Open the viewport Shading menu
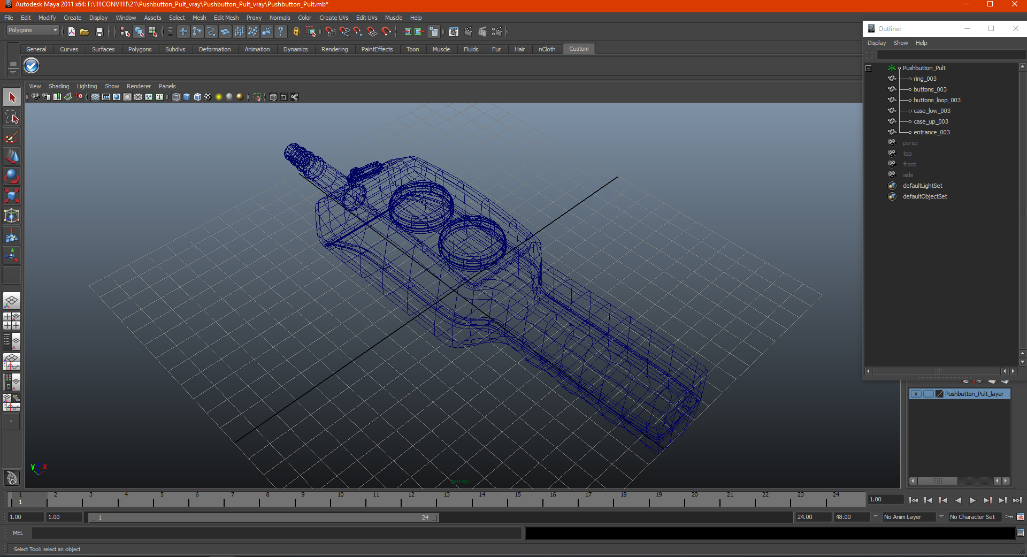The width and height of the screenshot is (1027, 557). coord(59,86)
